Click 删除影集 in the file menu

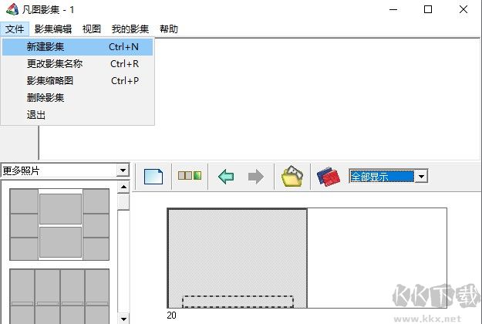coord(77,98)
